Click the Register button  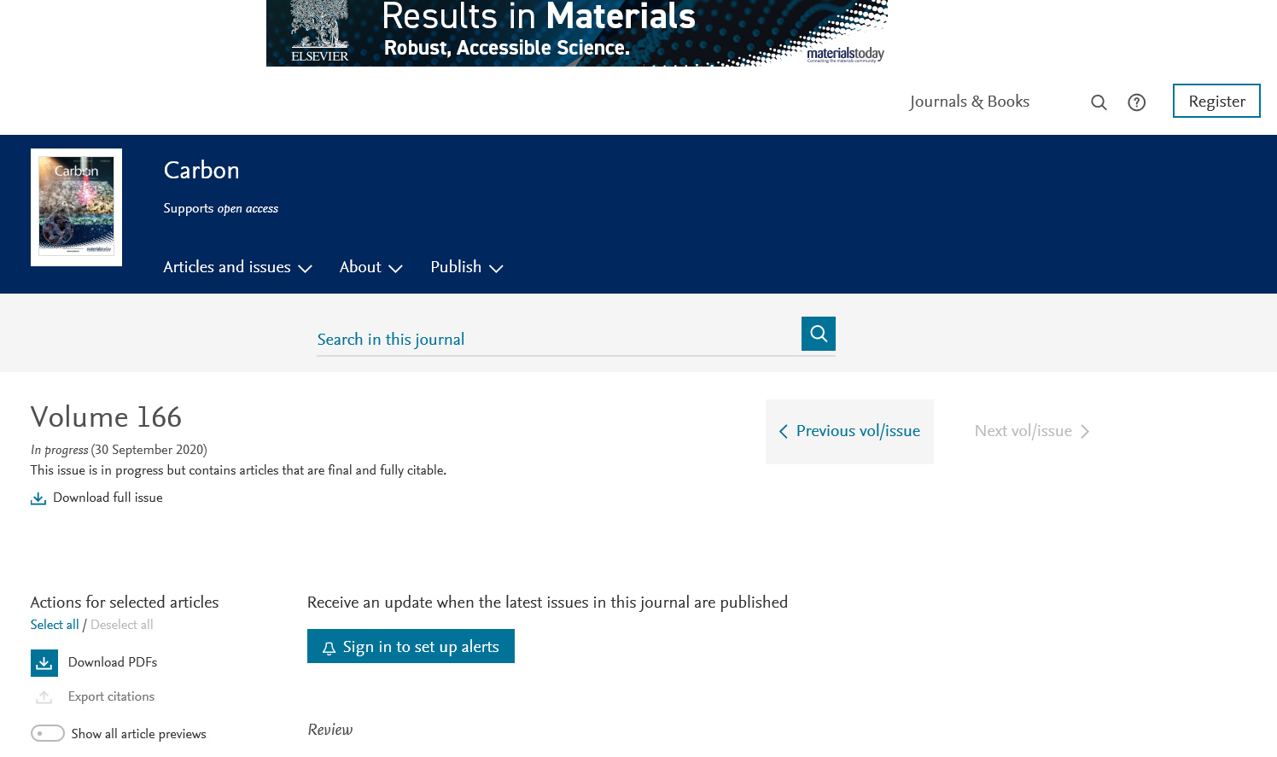pos(1216,101)
